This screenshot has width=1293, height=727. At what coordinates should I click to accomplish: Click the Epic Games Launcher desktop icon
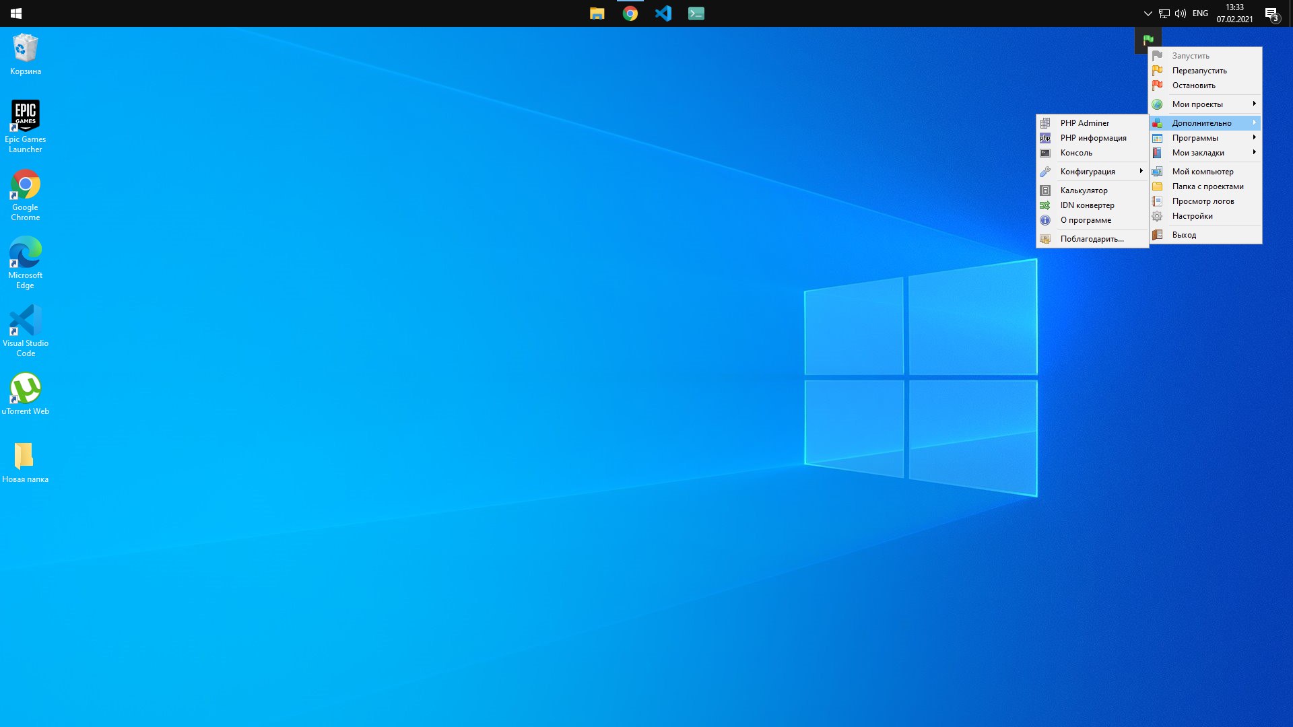26,126
